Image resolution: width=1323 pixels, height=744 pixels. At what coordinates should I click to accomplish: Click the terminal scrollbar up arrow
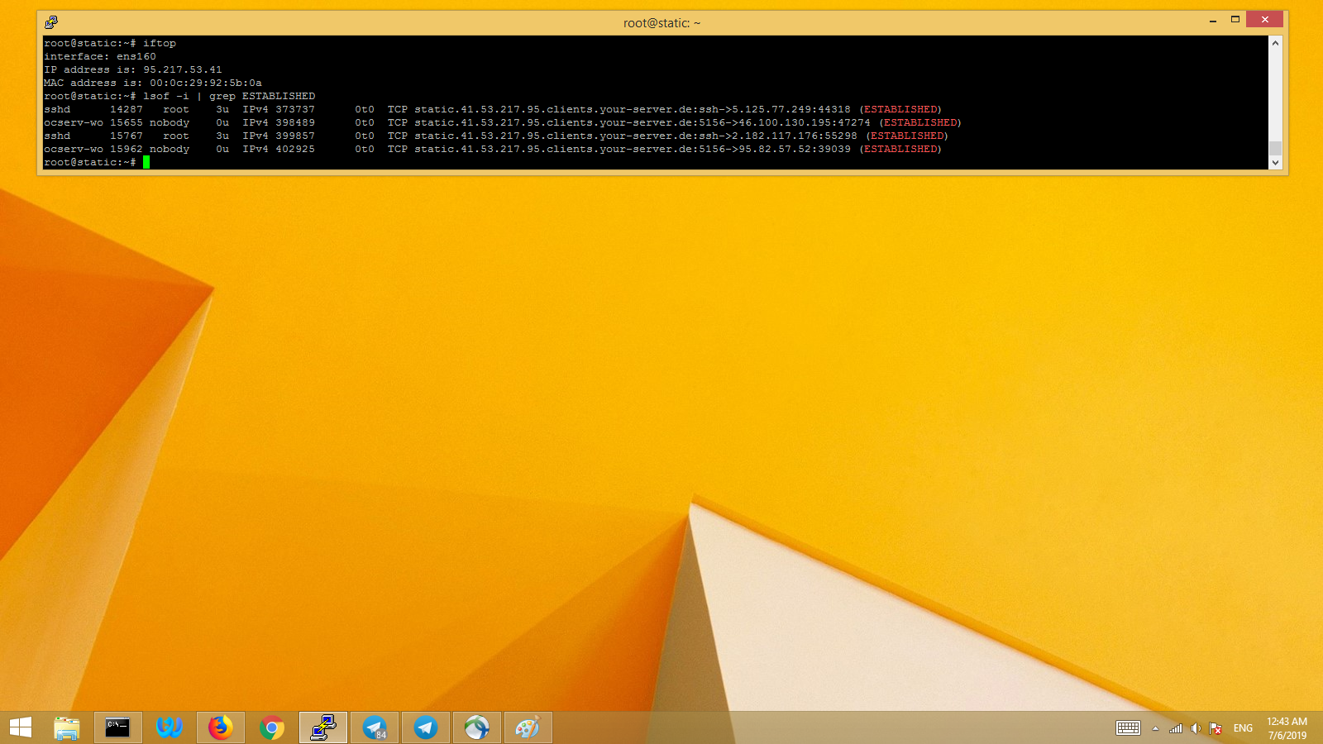click(x=1275, y=43)
